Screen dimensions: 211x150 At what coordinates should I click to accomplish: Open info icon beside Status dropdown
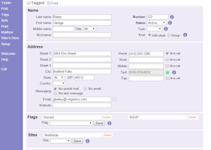[x=170, y=23]
